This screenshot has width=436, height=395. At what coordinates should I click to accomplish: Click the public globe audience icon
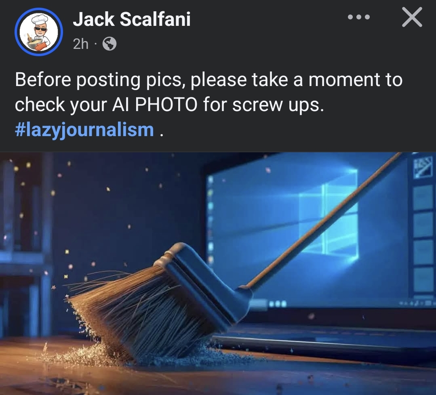[110, 44]
